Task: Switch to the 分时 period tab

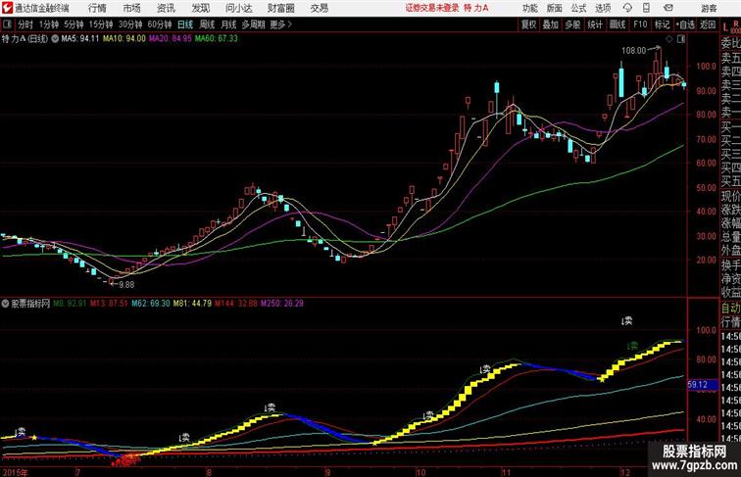Action: [x=25, y=24]
